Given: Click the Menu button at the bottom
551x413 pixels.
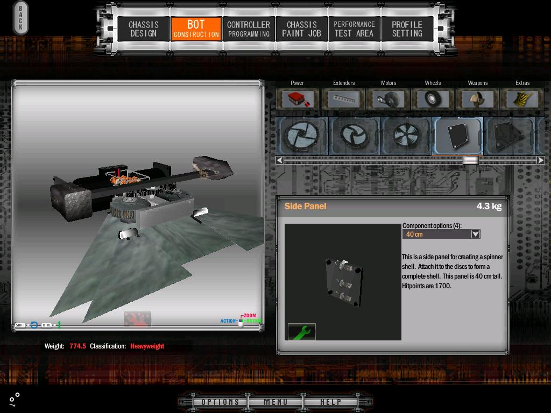Looking at the screenshot, I should coord(275,402).
